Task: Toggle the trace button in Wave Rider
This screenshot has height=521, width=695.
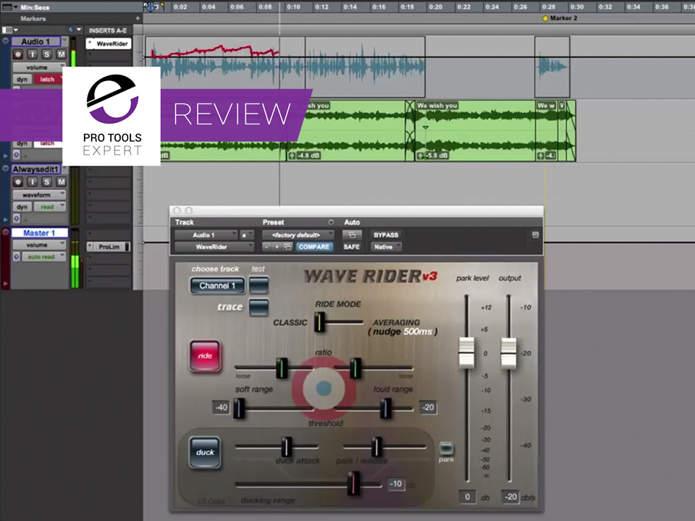Action: pyautogui.click(x=259, y=307)
